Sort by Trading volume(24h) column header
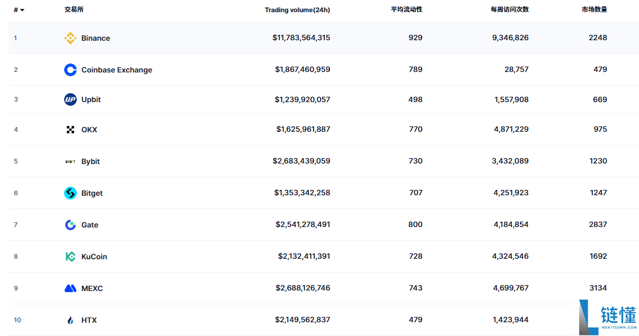639x336 pixels. [297, 10]
